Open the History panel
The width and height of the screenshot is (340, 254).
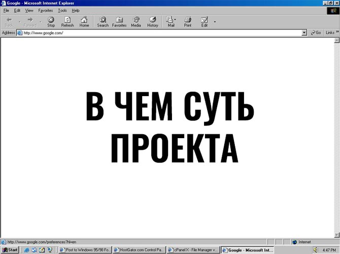coord(153,21)
